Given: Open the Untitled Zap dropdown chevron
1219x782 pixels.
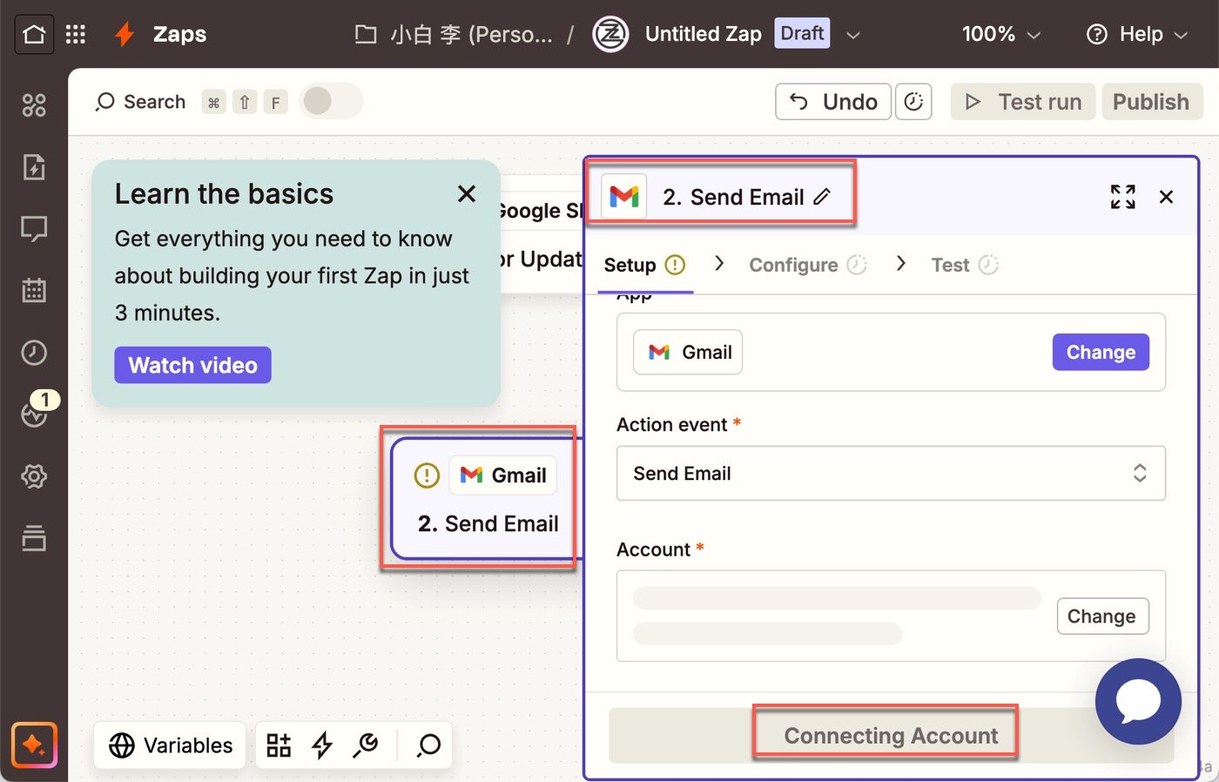Looking at the screenshot, I should point(853,35).
